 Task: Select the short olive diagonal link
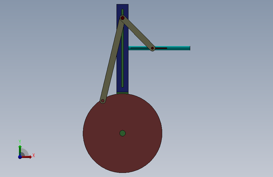click(138, 33)
